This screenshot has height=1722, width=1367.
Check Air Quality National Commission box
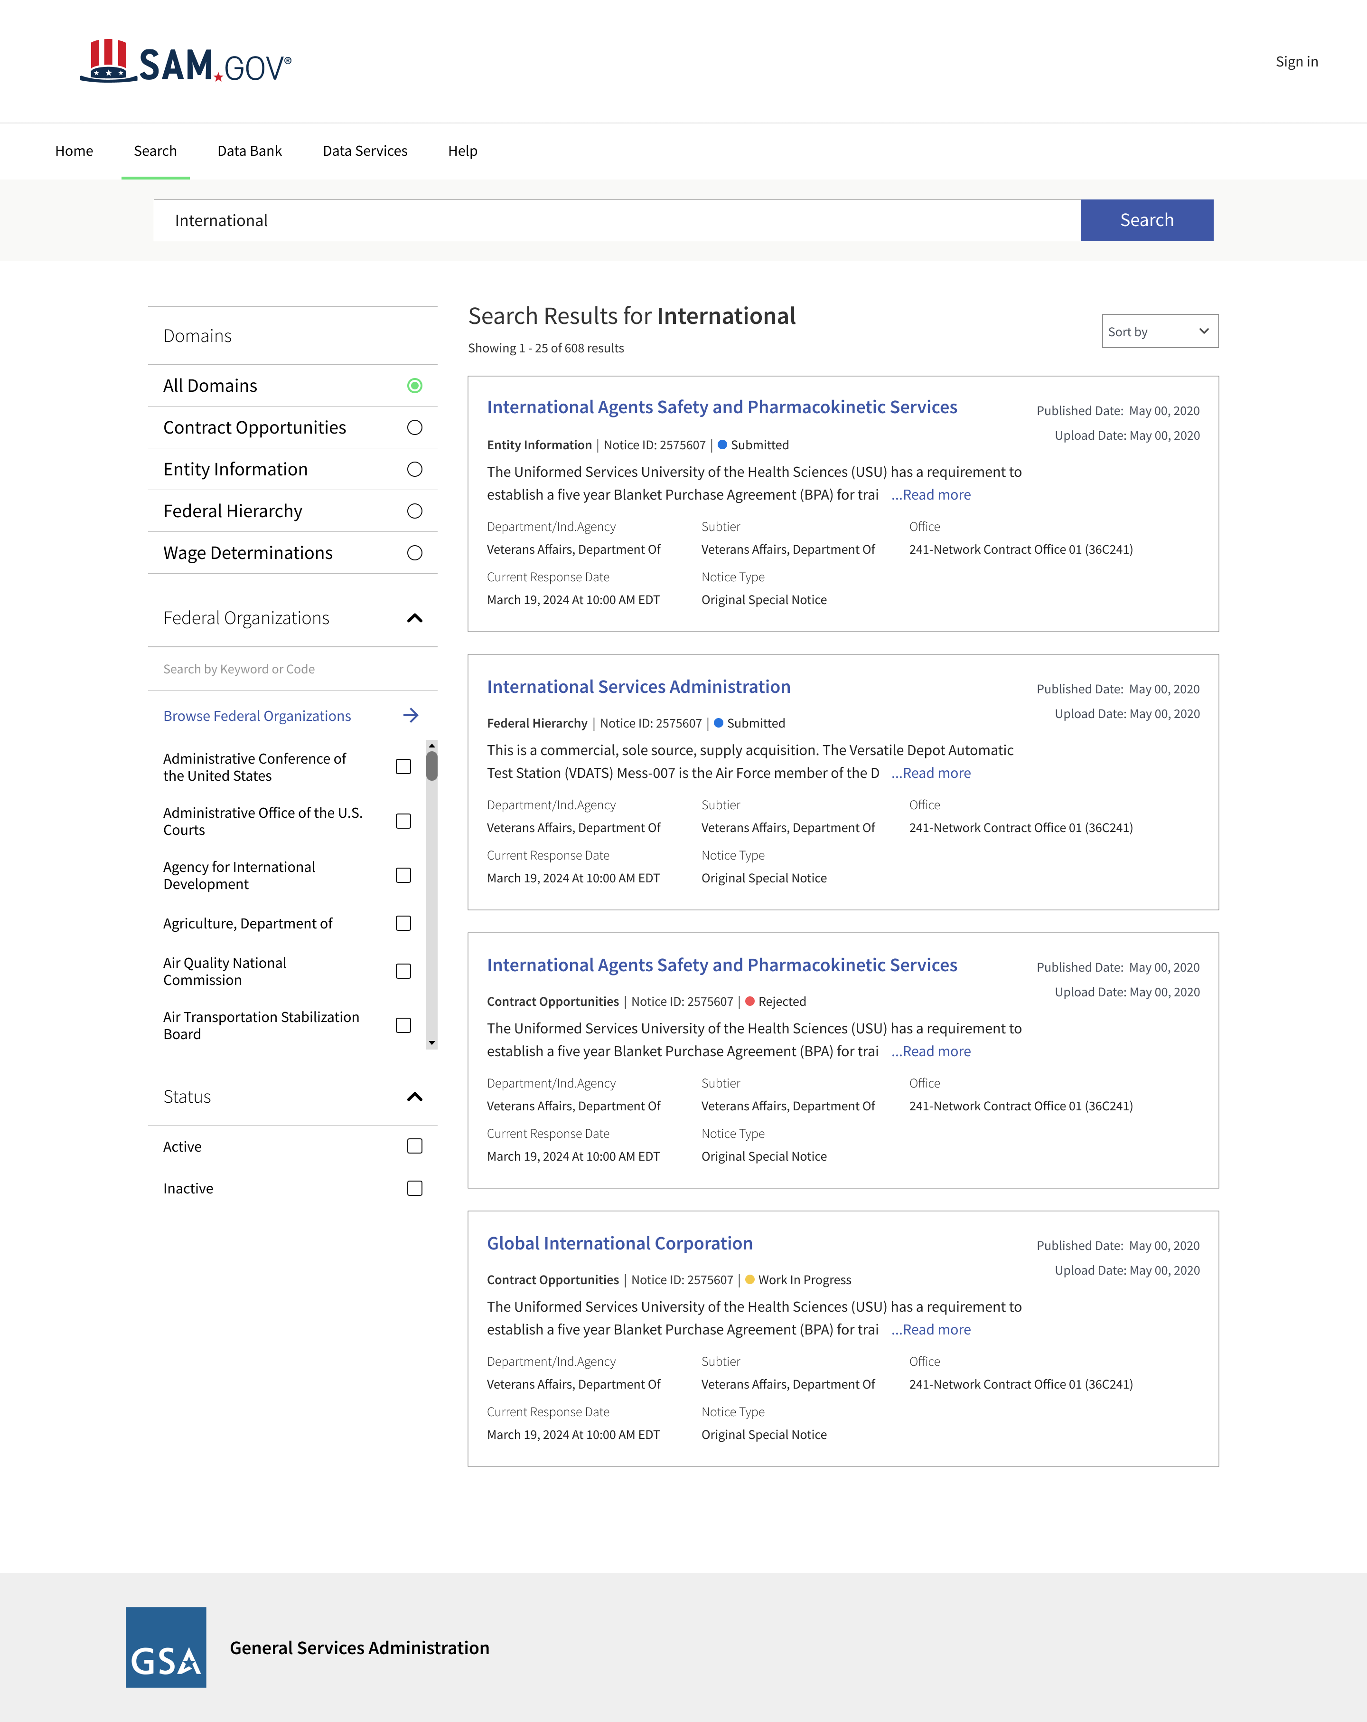(x=403, y=971)
